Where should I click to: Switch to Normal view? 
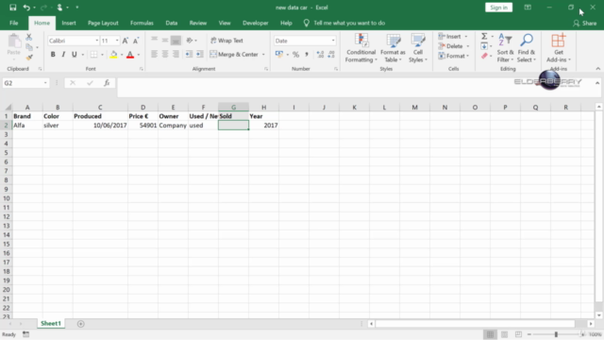pyautogui.click(x=490, y=334)
